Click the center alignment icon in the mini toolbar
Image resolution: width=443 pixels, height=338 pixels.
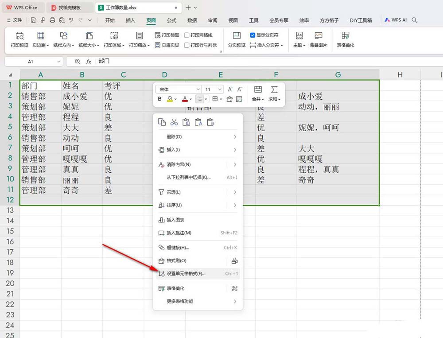[x=200, y=99]
